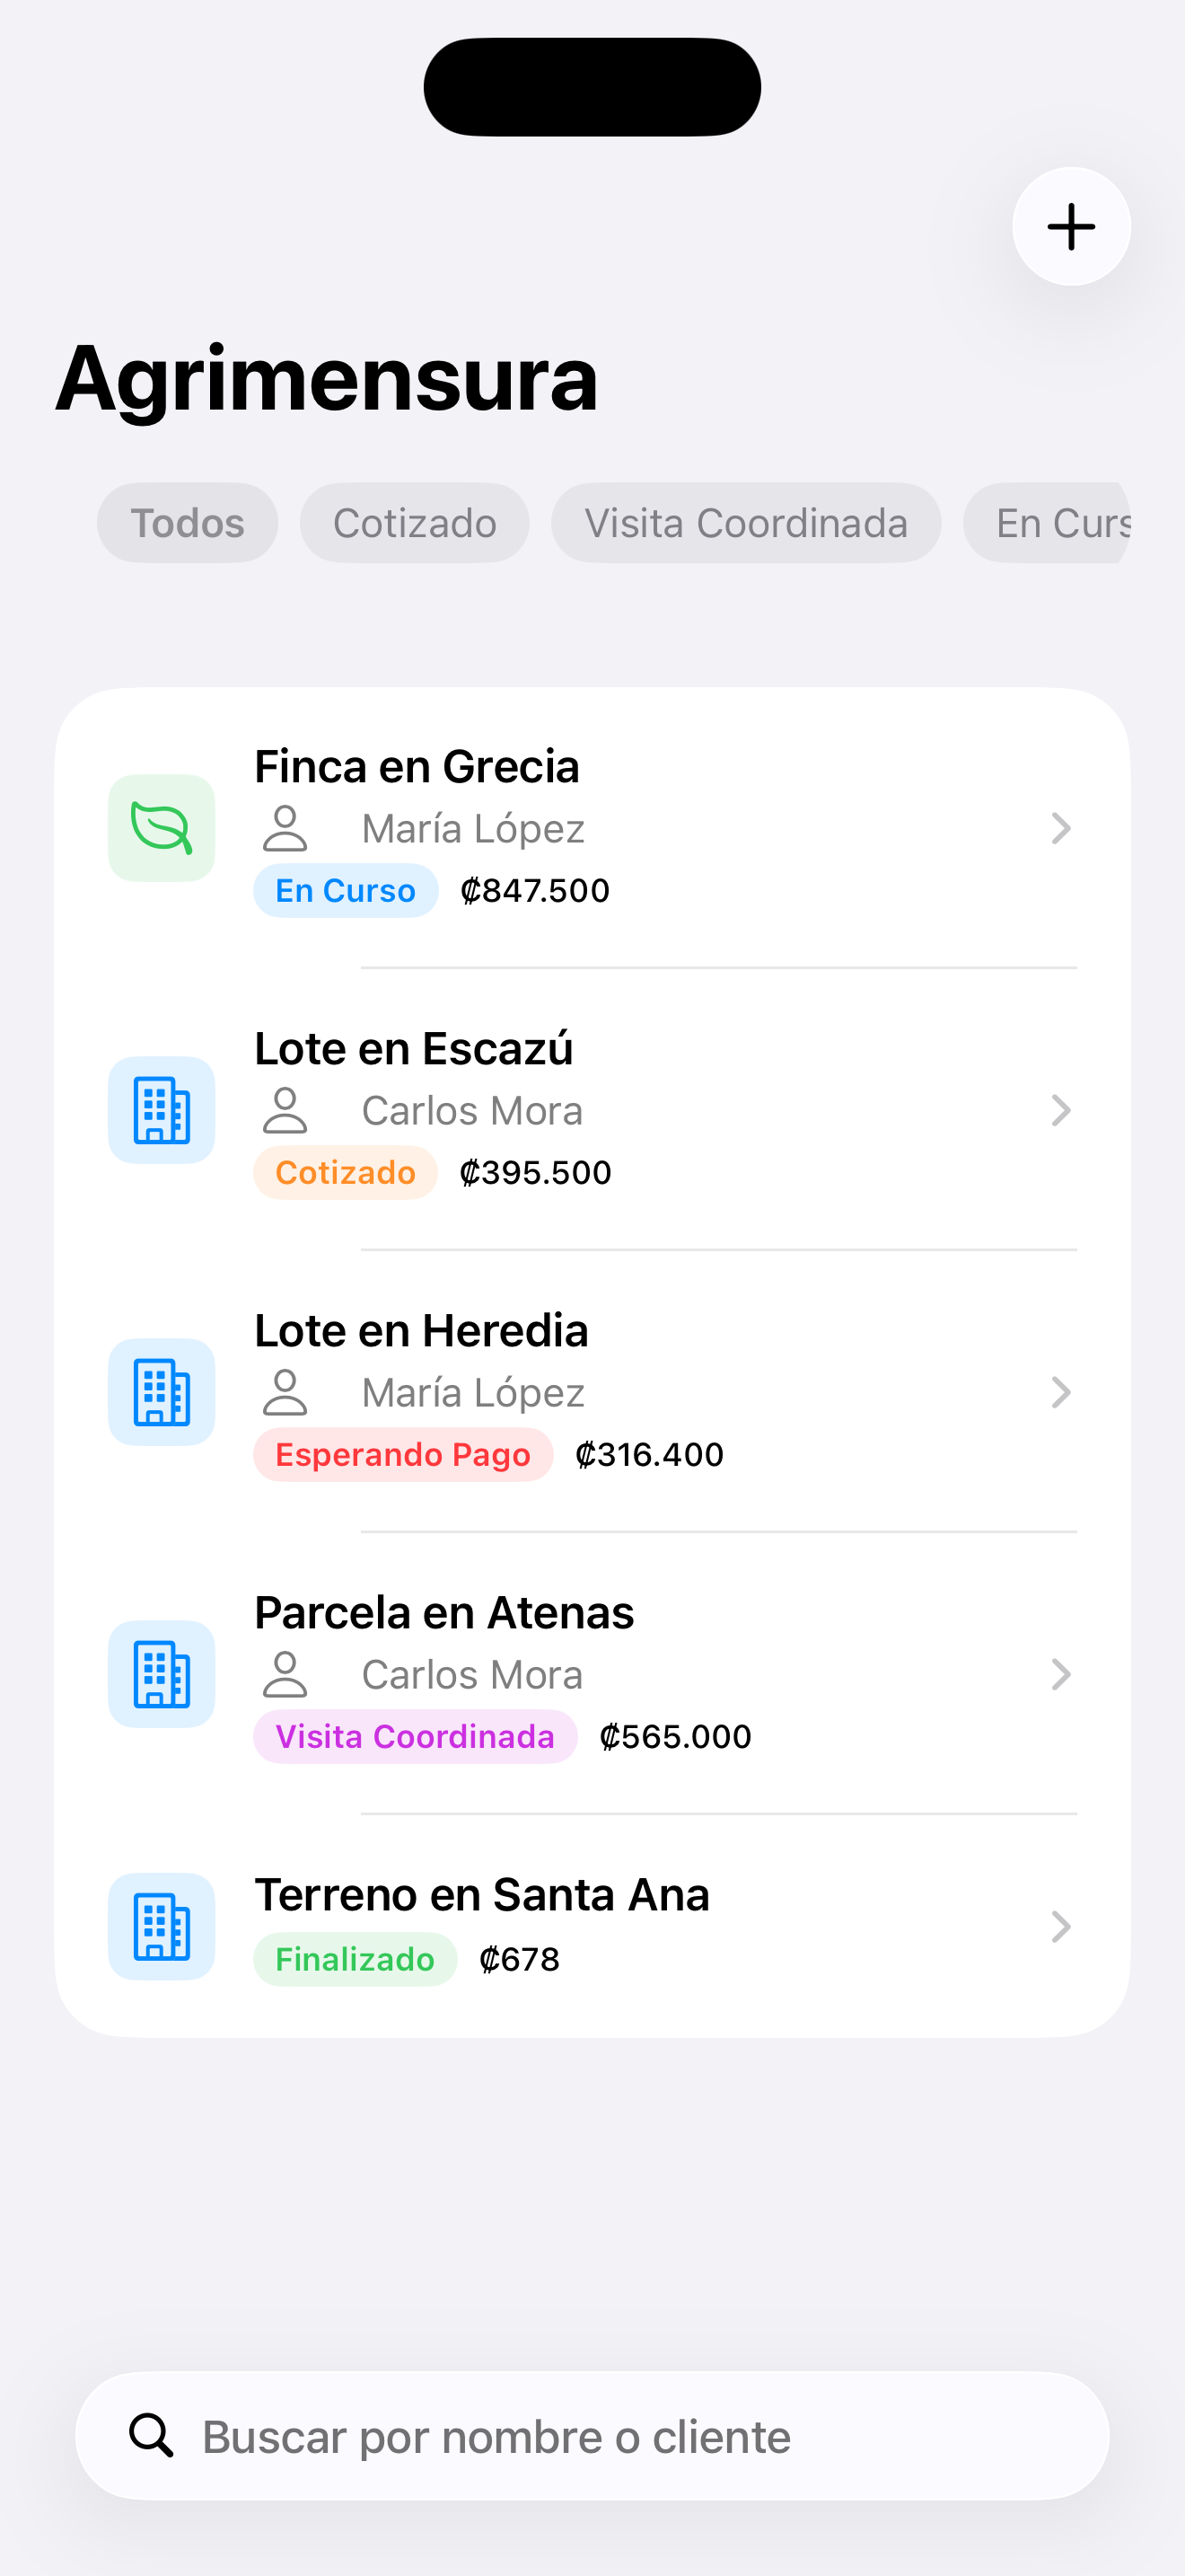Tap the building icon beside Parcela en Atenas
The height and width of the screenshot is (2576, 1185).
pos(161,1674)
